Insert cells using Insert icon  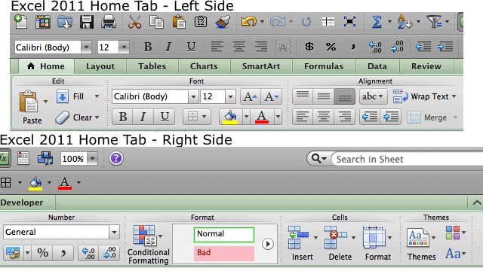[x=299, y=237]
